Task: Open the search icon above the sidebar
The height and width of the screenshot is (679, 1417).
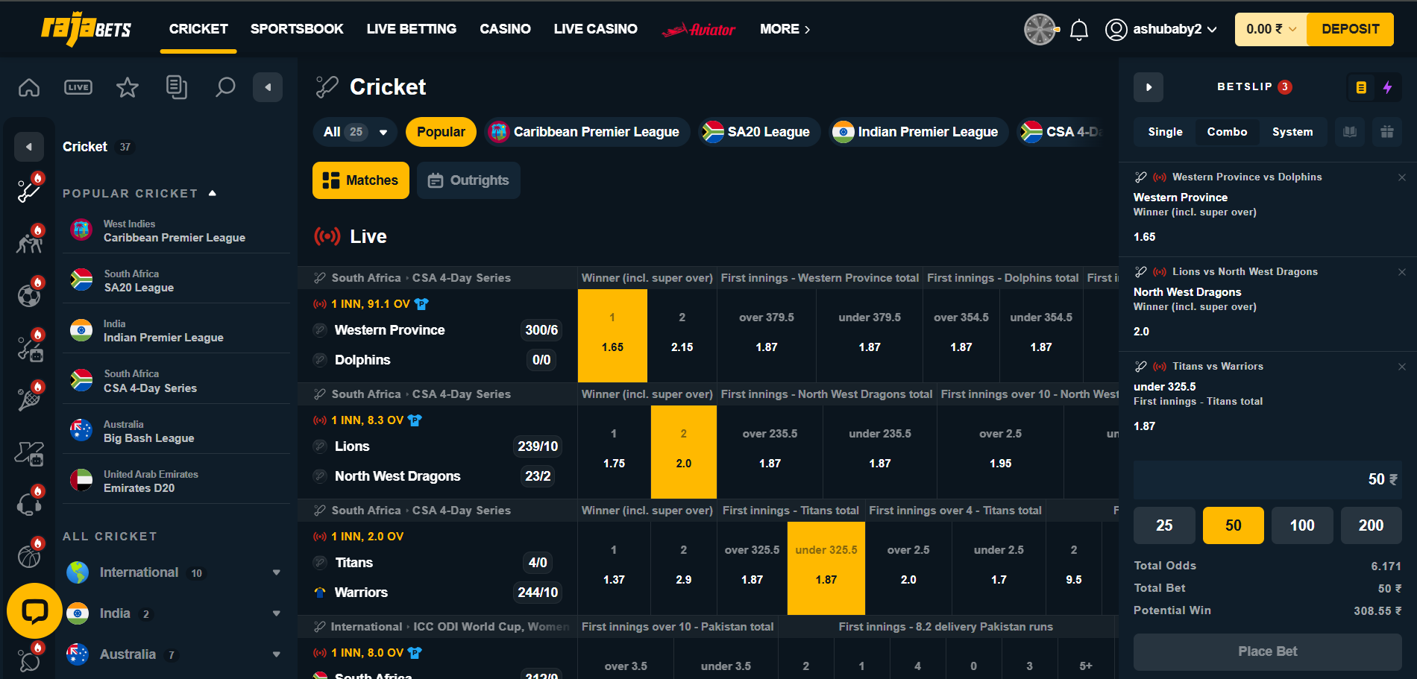Action: [225, 86]
